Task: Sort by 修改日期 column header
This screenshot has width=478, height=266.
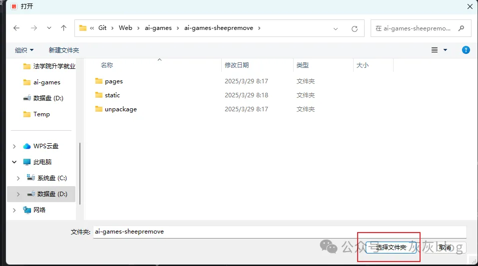Action: pos(237,65)
